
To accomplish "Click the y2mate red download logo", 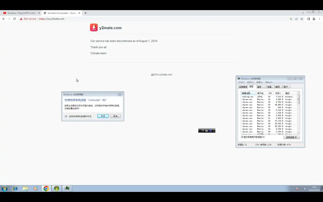I will click(x=94, y=28).
